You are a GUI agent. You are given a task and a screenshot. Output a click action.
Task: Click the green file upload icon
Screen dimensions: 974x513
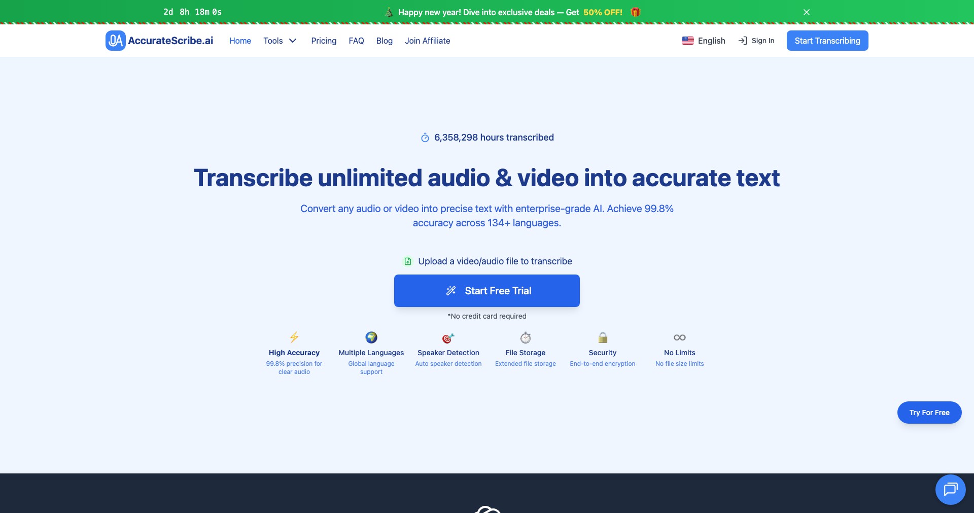408,261
